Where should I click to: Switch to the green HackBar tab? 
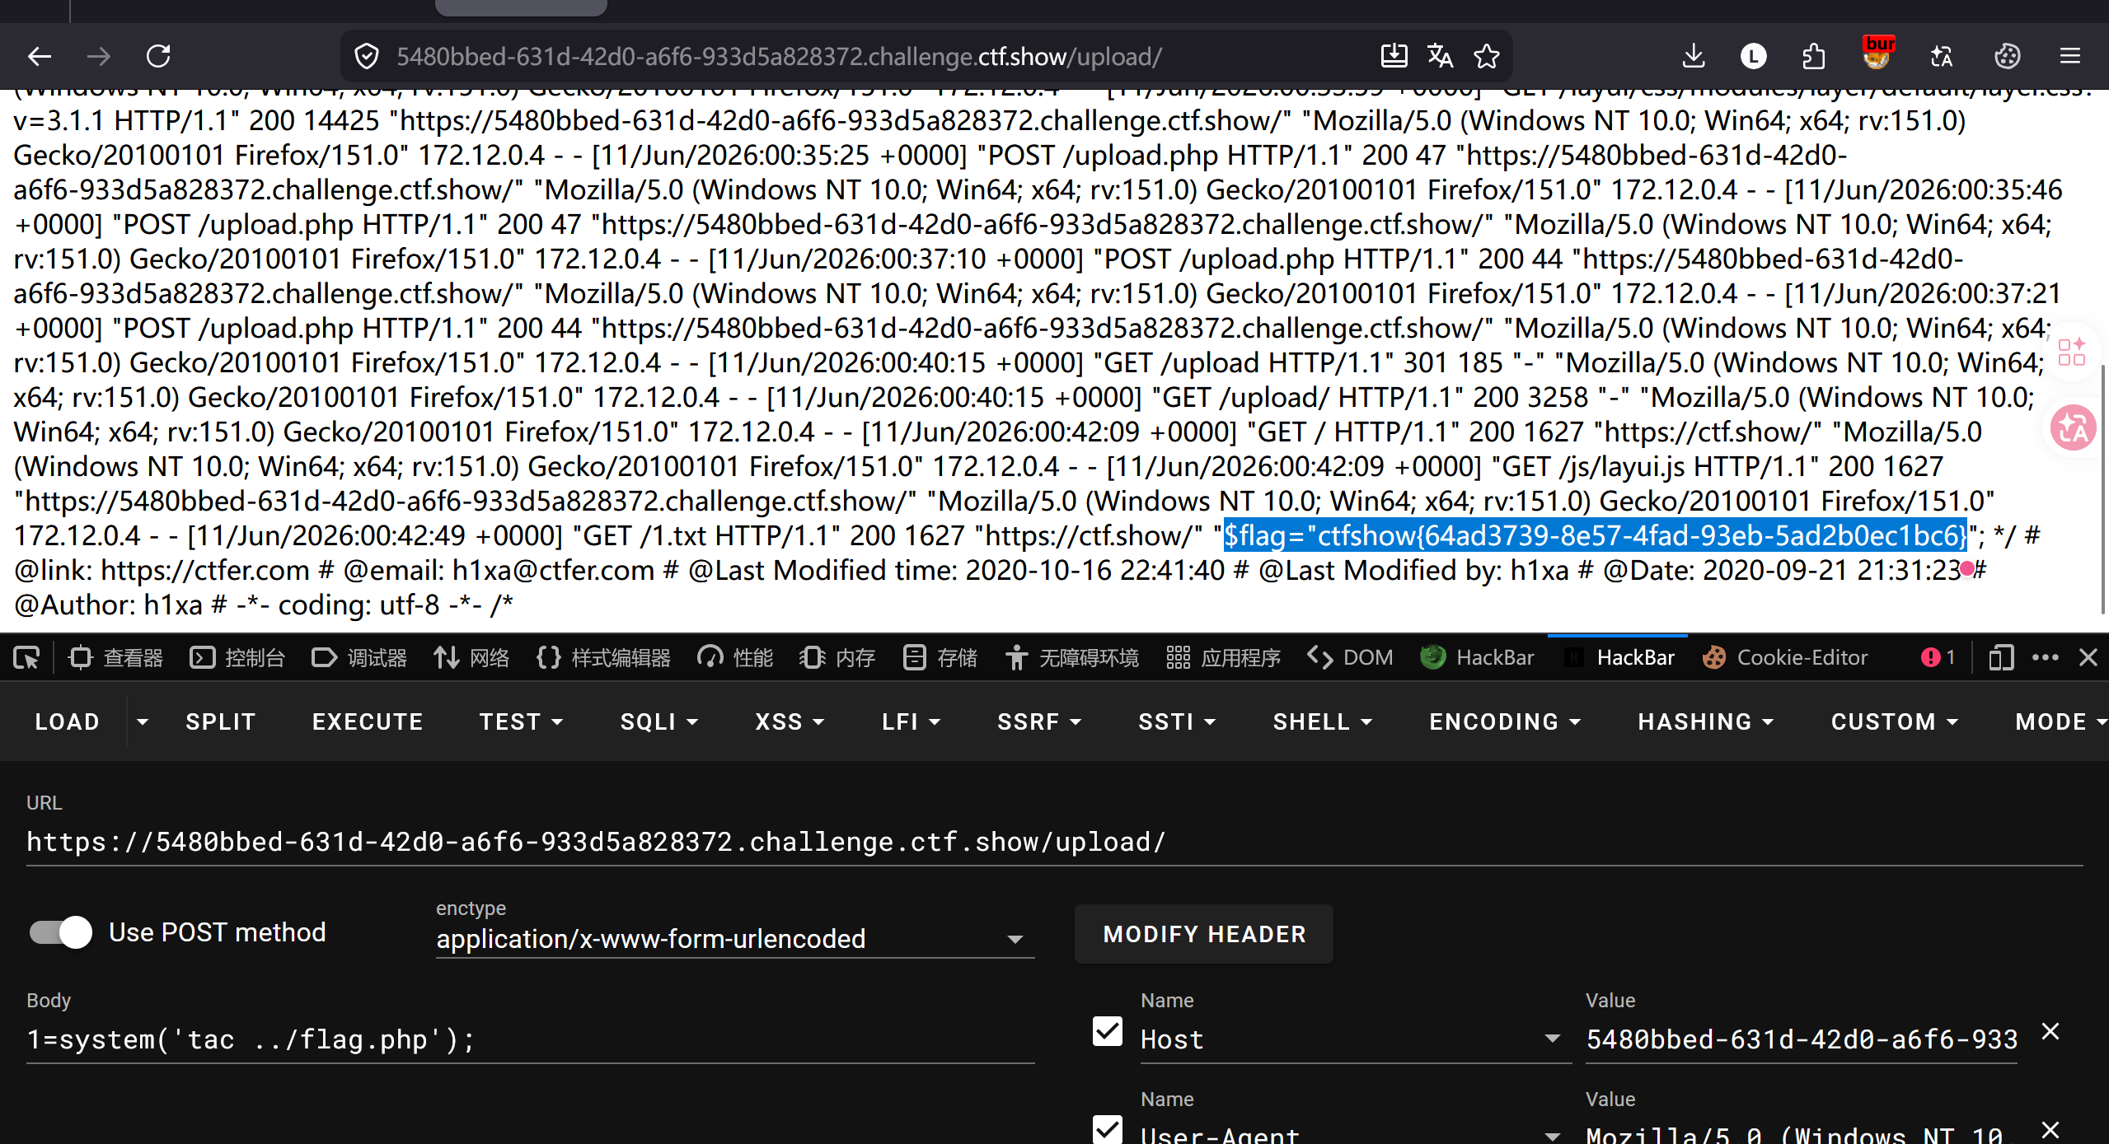pyautogui.click(x=1477, y=658)
